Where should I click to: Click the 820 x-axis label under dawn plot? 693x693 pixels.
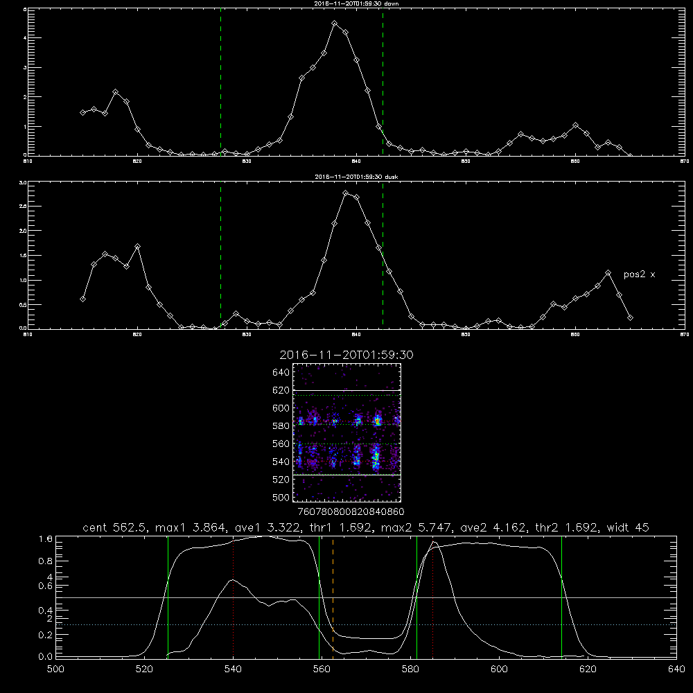pyautogui.click(x=137, y=161)
